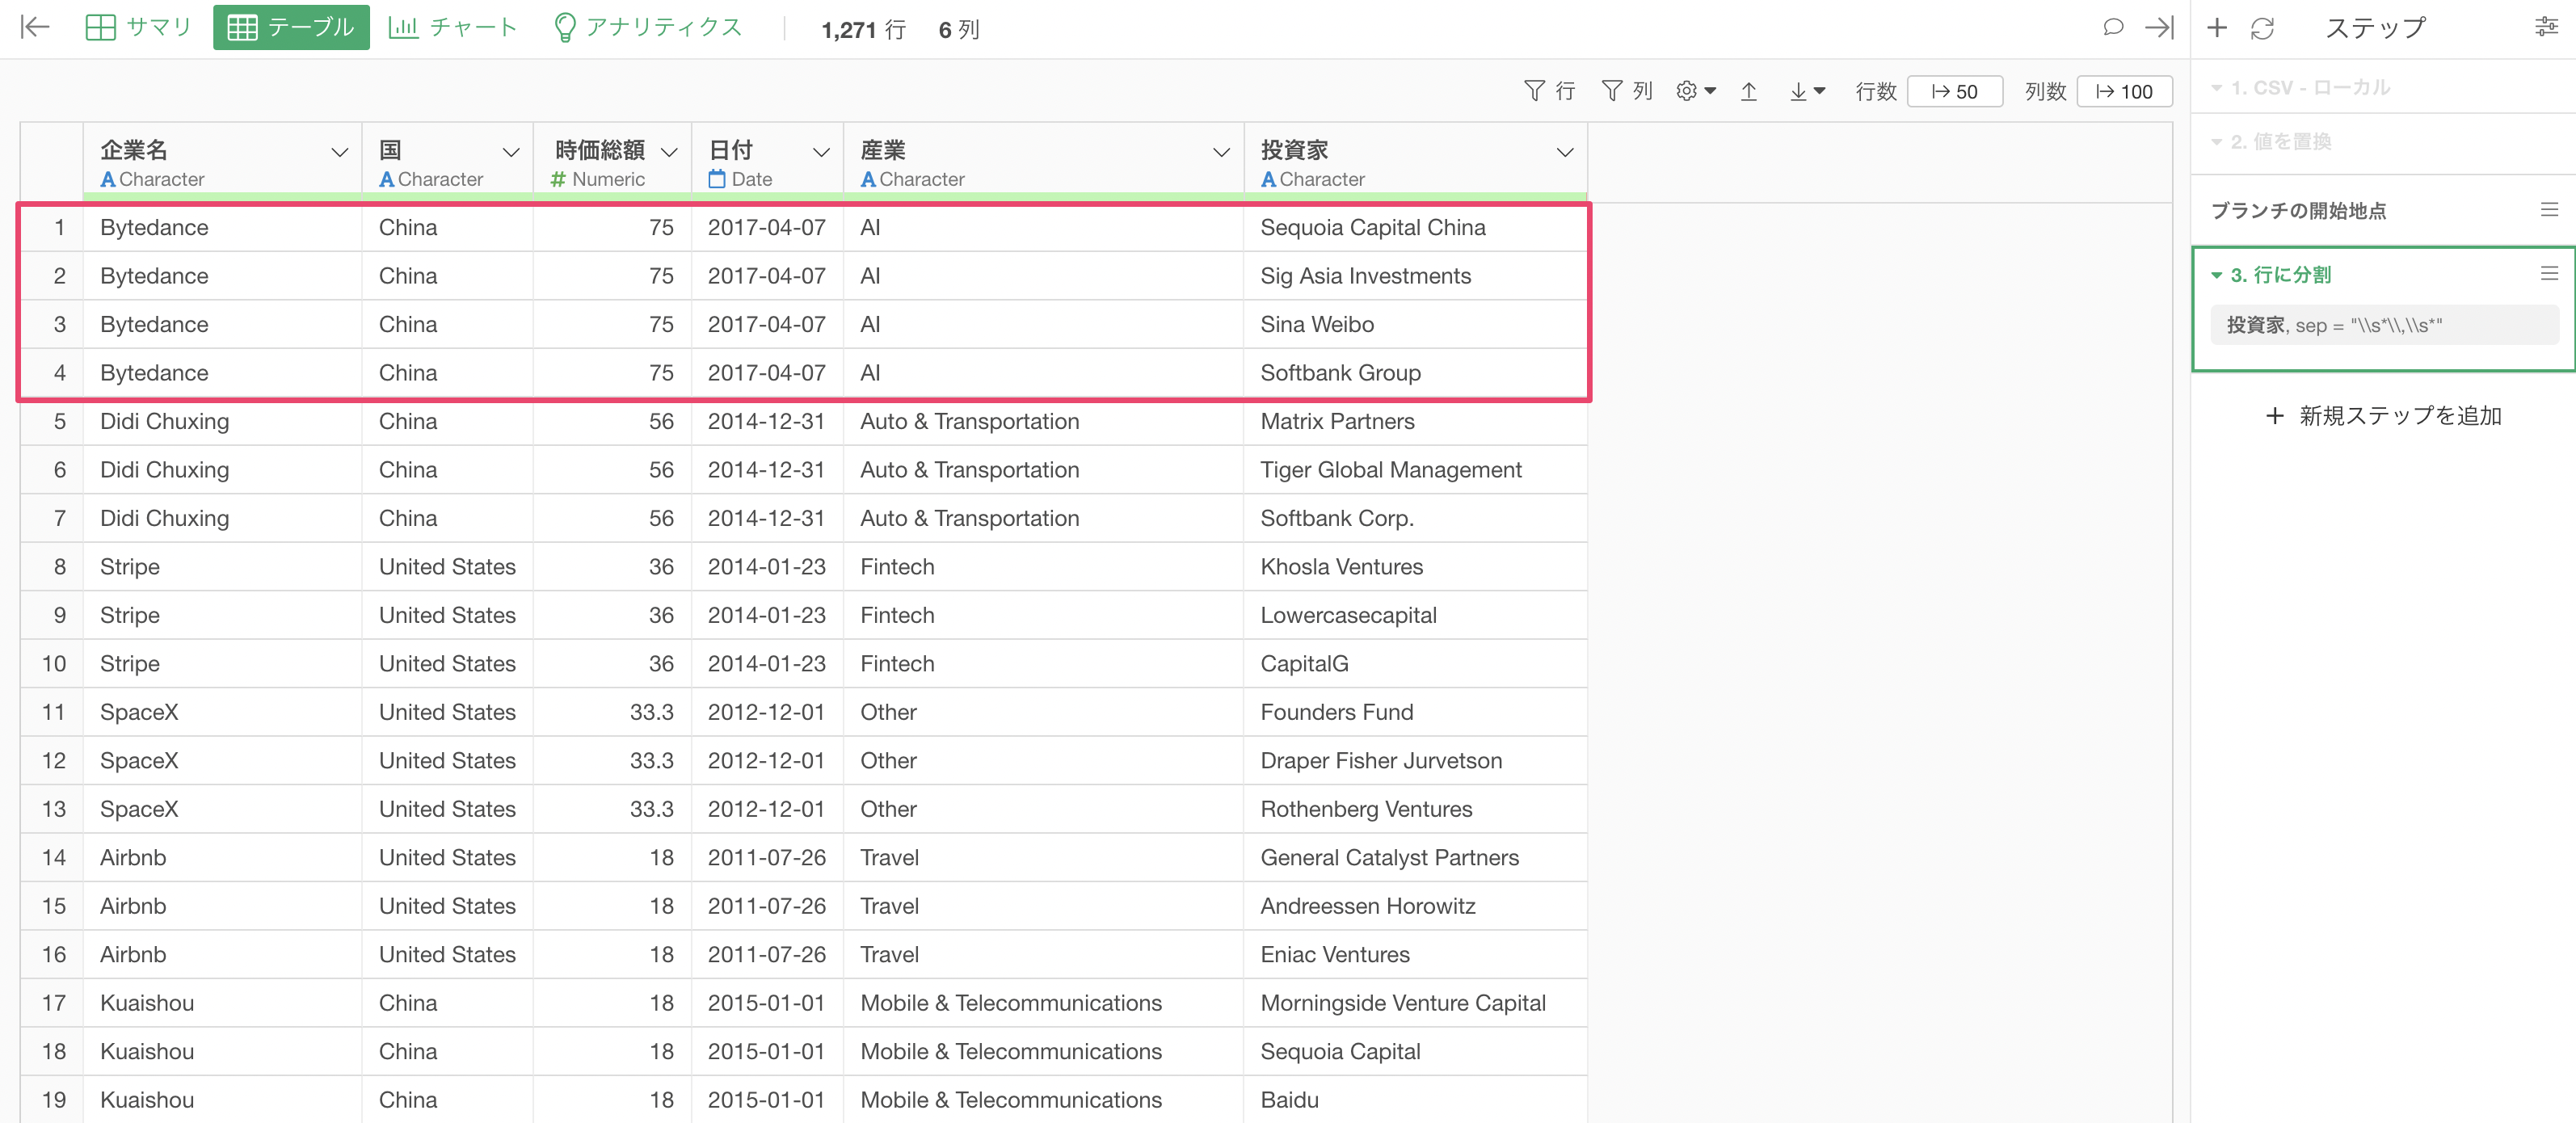Click the 1,271 行 row count label
The image size is (2576, 1123).
click(863, 30)
